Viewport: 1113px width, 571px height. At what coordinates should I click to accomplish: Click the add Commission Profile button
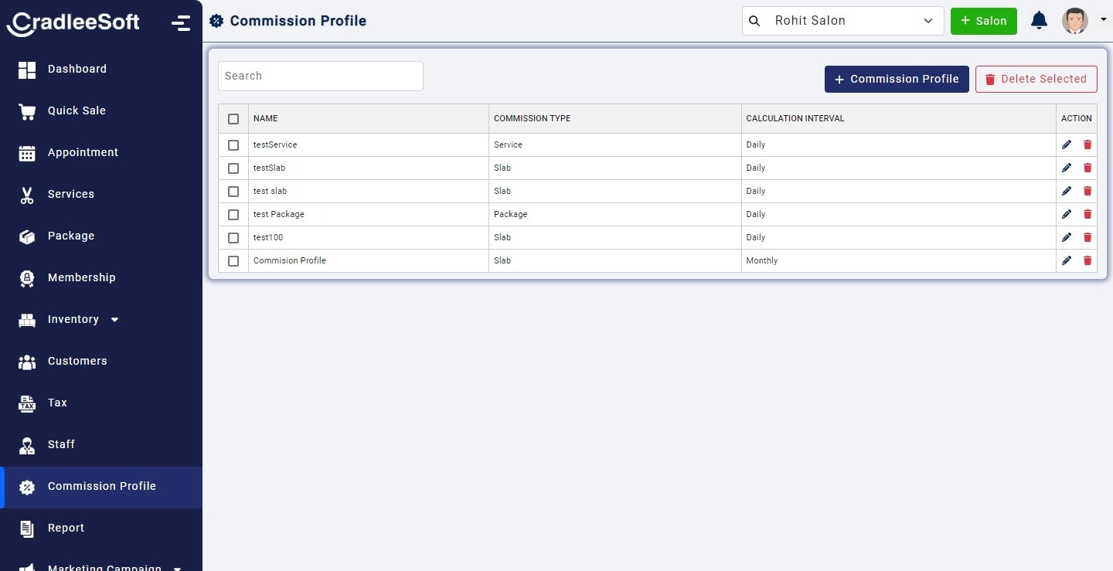pos(897,79)
